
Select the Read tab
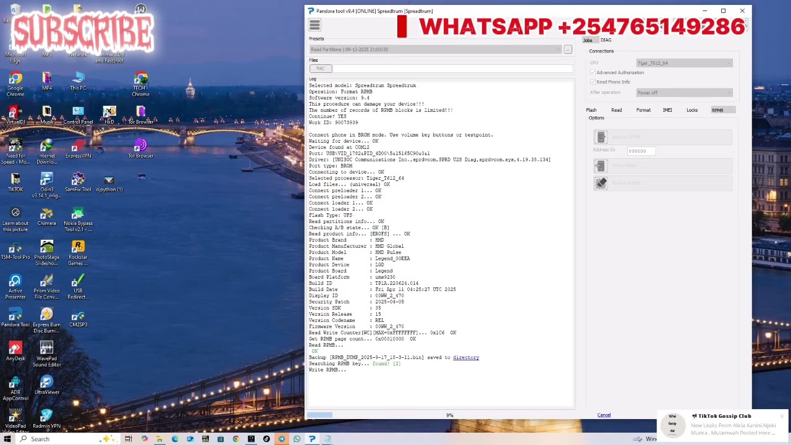pyautogui.click(x=616, y=110)
